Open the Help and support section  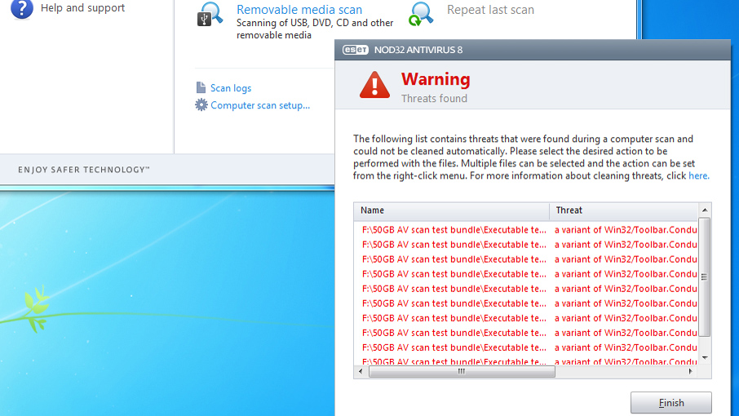82,8
